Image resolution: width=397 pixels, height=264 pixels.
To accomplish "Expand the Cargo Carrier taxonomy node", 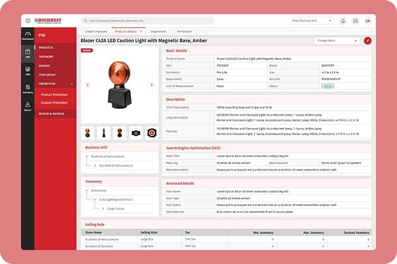I will (x=103, y=209).
